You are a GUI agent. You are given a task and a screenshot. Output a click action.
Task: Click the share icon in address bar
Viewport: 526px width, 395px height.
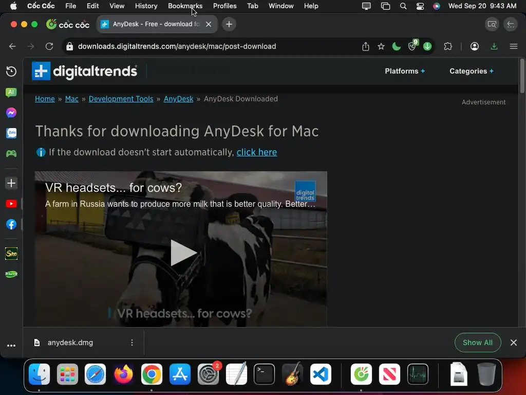coord(366,46)
